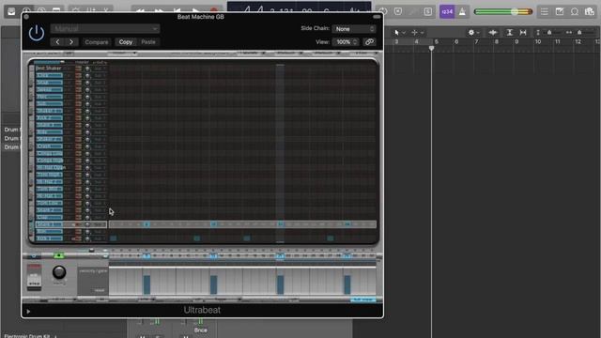601x338 pixels.
Task: Click the horizontal auto zoom button
Action: point(523,33)
